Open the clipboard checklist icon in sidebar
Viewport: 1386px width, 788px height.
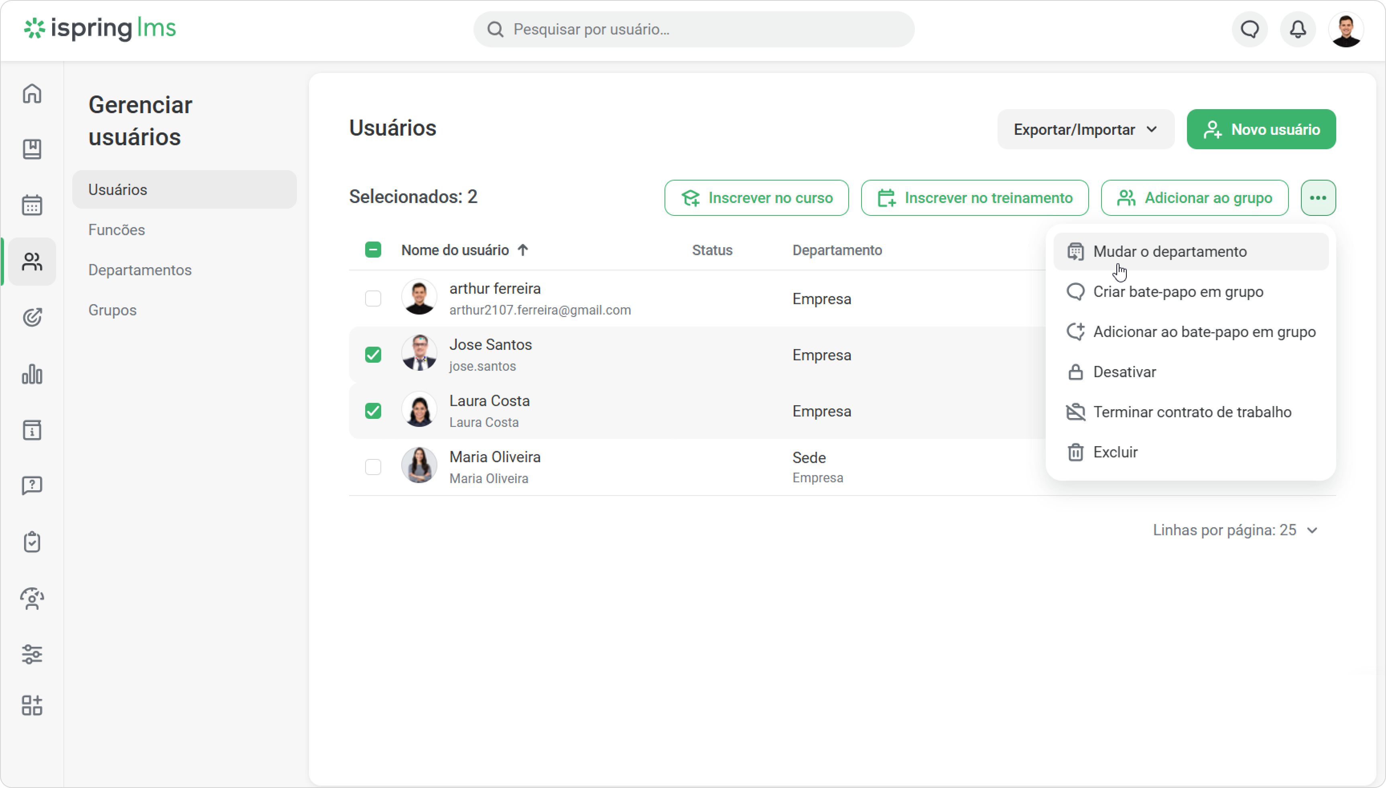[x=32, y=542]
